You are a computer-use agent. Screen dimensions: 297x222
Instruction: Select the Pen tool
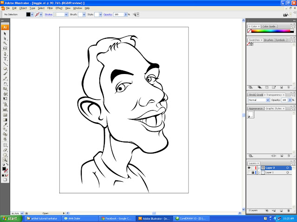(x=5, y=54)
